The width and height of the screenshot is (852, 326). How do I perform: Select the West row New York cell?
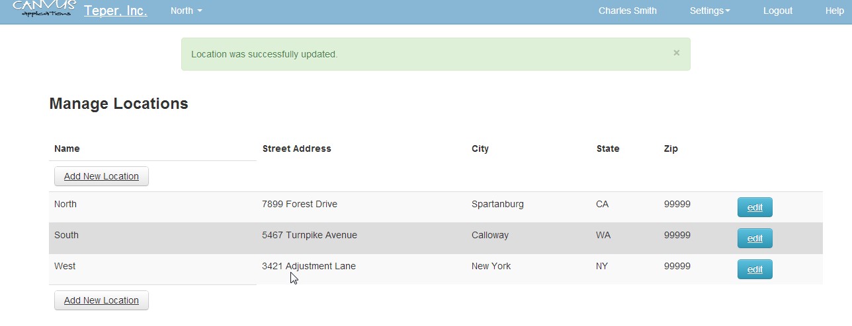coord(491,266)
